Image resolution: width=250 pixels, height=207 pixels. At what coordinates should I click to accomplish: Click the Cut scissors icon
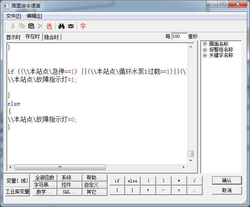[x=13, y=26]
